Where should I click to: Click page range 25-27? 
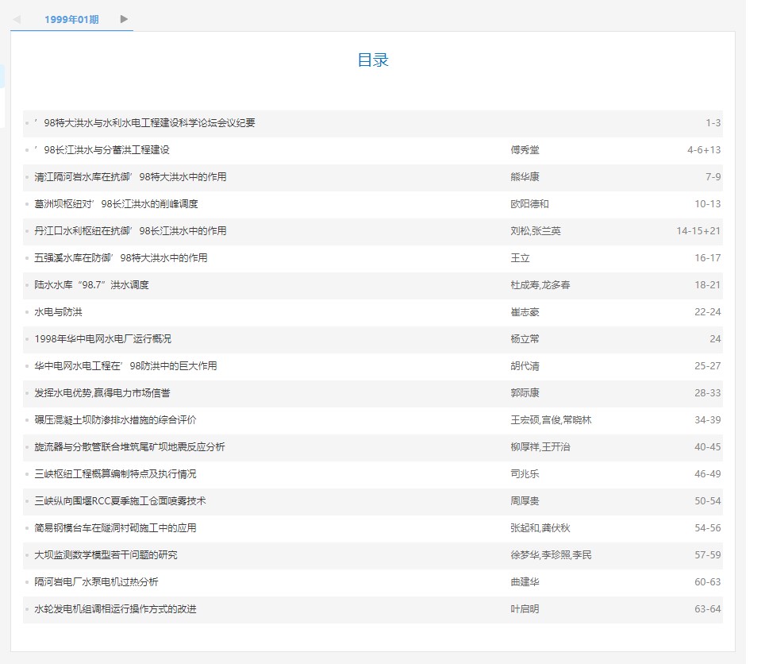(x=708, y=365)
